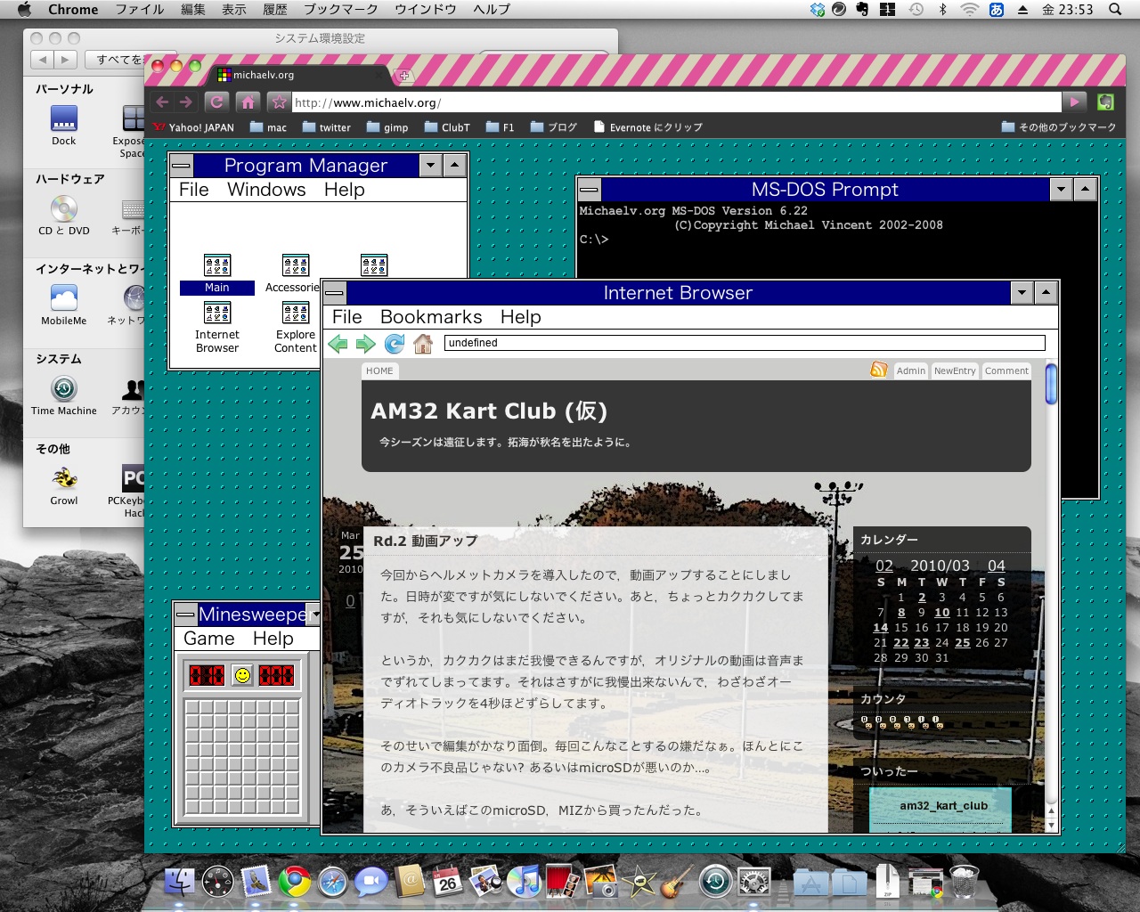Image resolution: width=1140 pixels, height=912 pixels.
Task: Open the ブックマーク menu in macOS menu bar
Action: pos(341,10)
